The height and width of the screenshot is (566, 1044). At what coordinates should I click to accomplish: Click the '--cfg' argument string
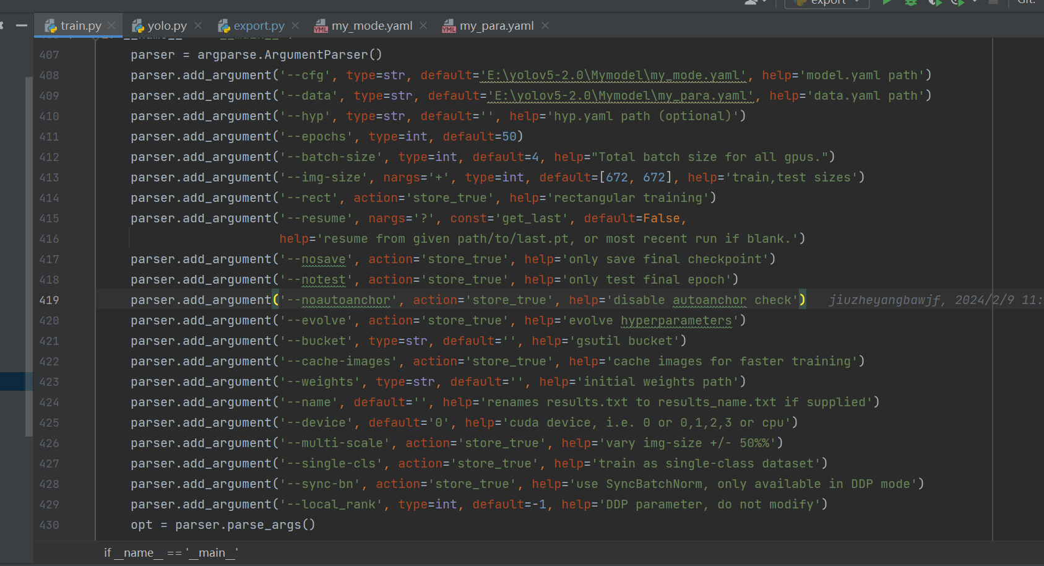coord(305,75)
